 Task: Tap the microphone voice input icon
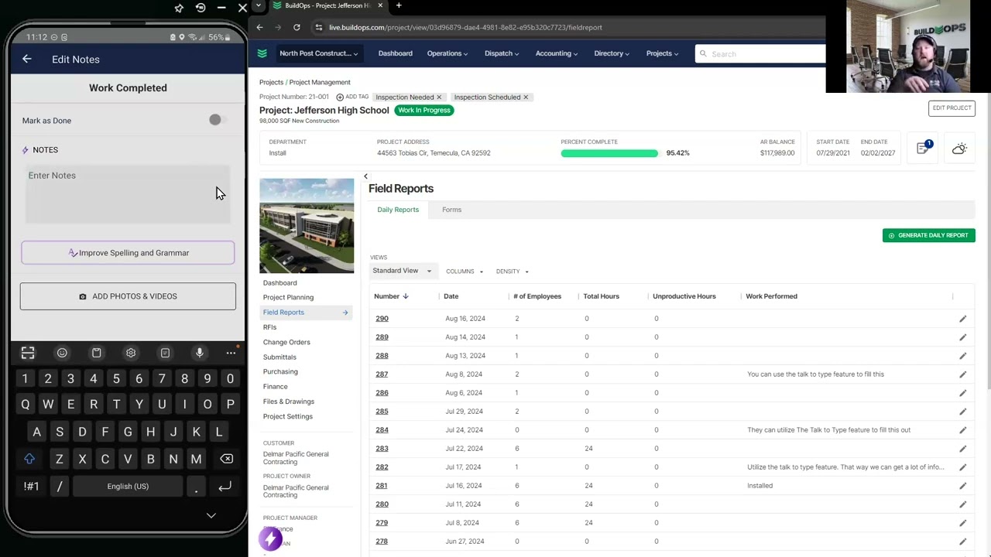pyautogui.click(x=199, y=353)
